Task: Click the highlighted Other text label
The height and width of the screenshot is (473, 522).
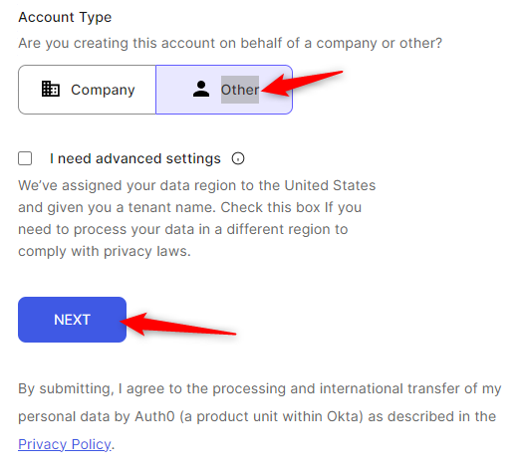Action: (x=240, y=90)
